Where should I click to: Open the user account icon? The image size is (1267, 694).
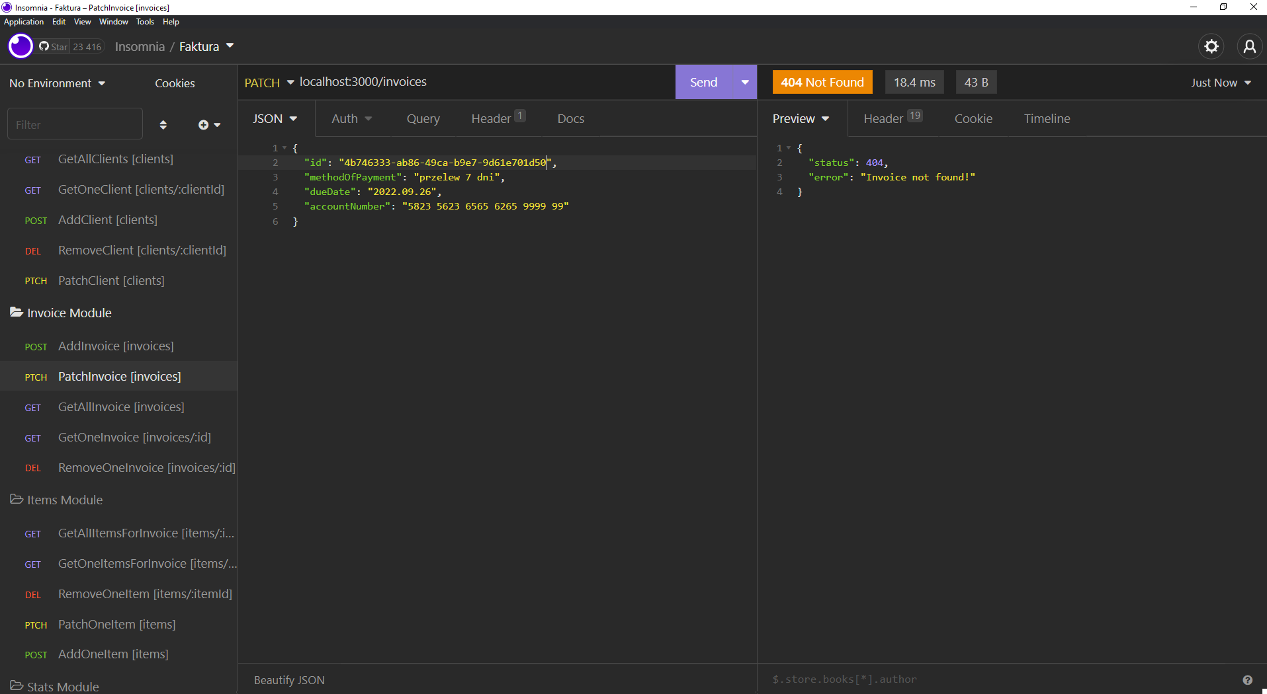coord(1249,46)
